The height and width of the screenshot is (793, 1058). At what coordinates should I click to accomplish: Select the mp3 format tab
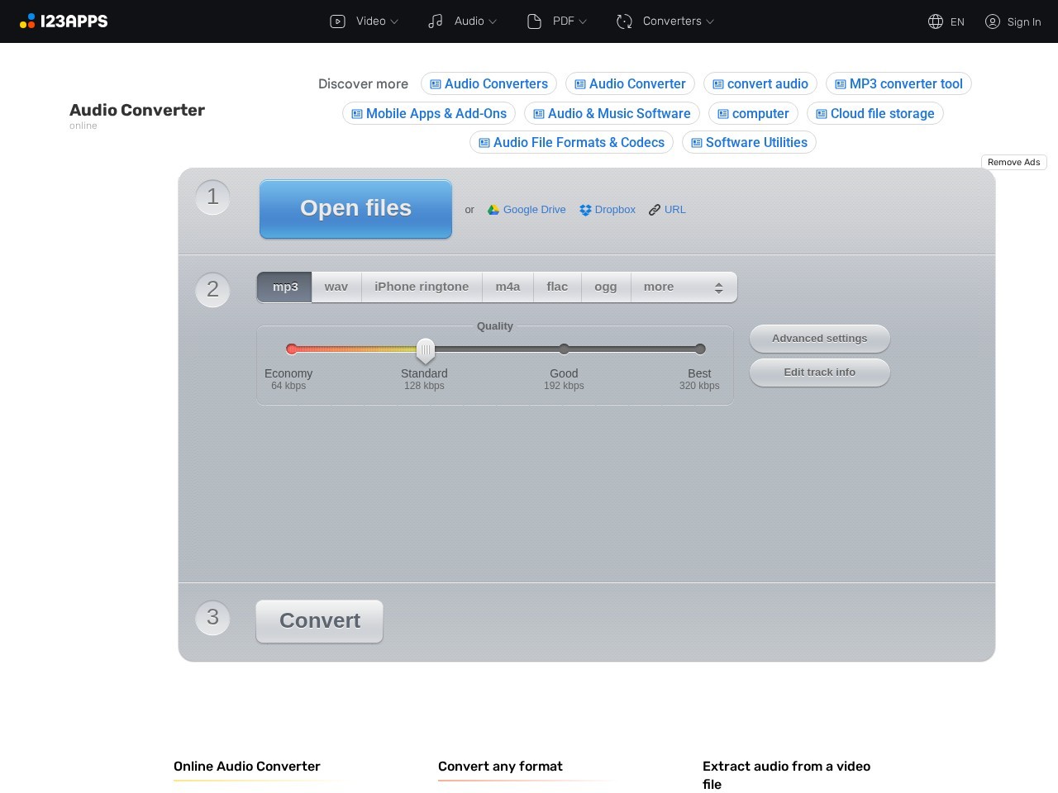point(284,287)
